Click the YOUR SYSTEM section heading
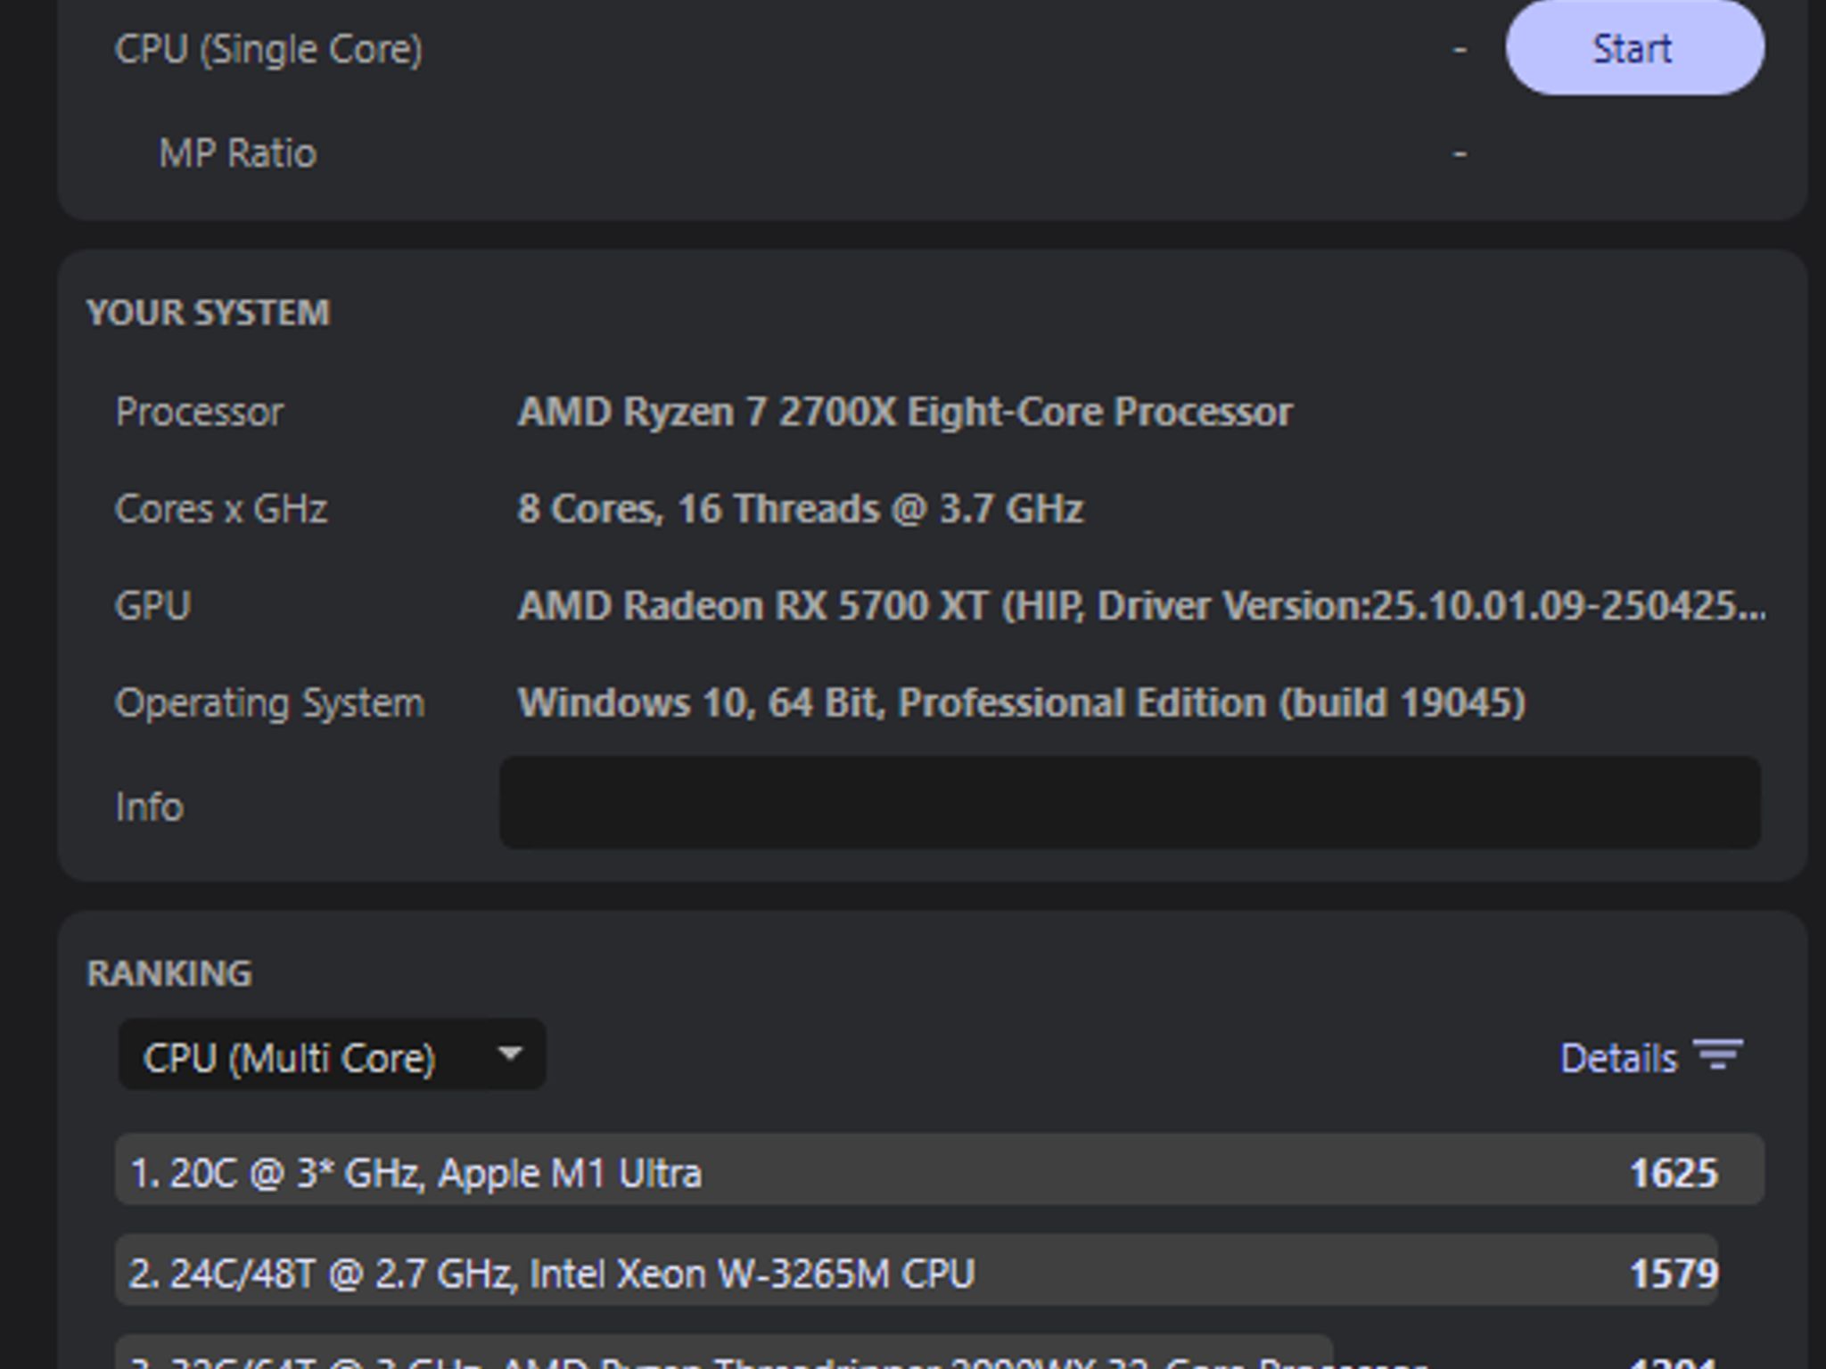This screenshot has height=1369, width=1826. [x=208, y=313]
